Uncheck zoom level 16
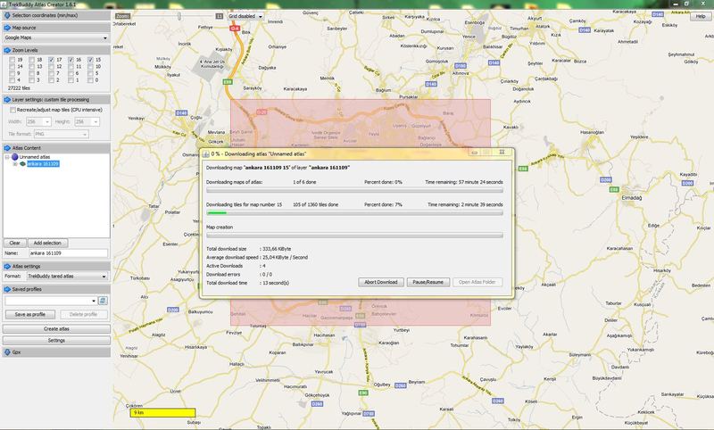This screenshot has width=714, height=430. coord(71,60)
